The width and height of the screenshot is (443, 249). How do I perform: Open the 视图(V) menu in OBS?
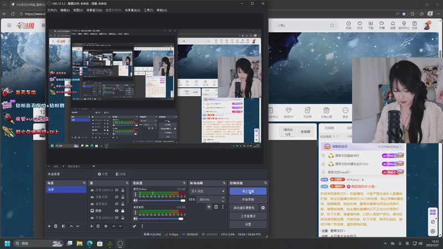point(78,10)
